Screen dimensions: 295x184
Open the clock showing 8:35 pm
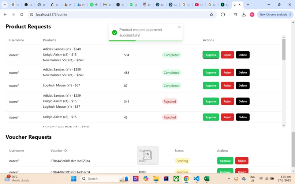click(x=285, y=179)
